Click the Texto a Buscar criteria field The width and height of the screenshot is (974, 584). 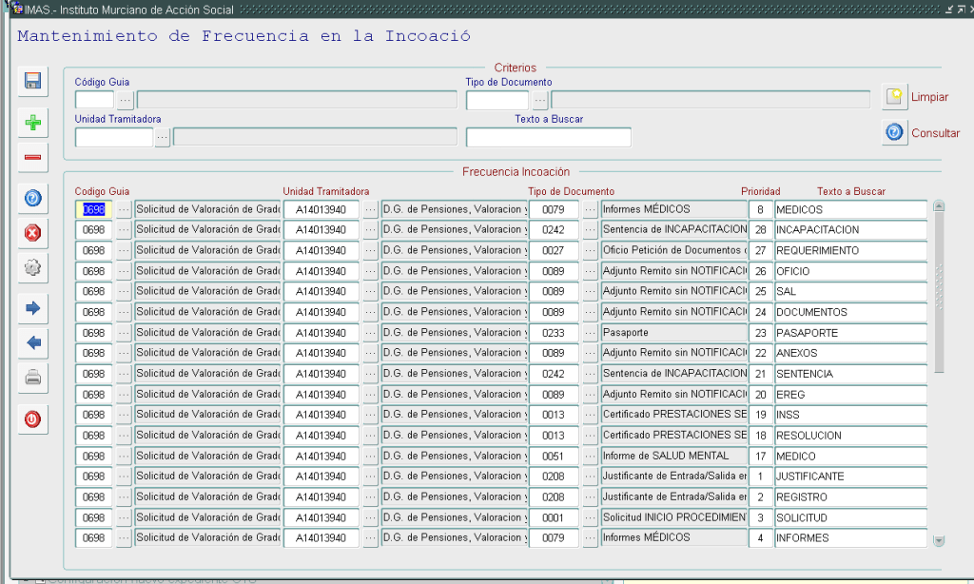coord(548,137)
